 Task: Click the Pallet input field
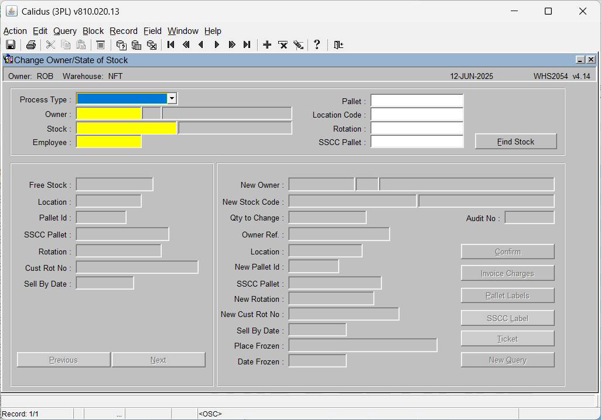[416, 101]
